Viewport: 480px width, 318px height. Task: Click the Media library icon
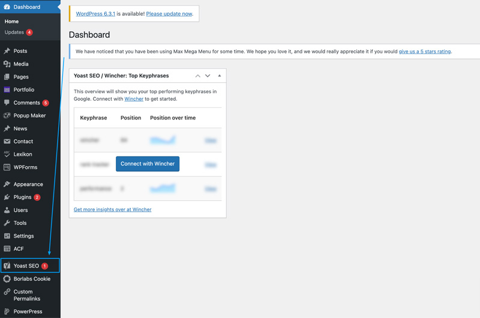(7, 64)
